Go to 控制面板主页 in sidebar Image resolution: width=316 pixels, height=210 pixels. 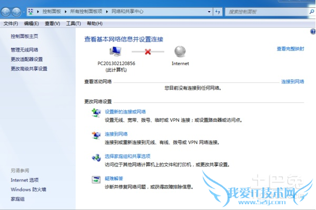coord(24,36)
